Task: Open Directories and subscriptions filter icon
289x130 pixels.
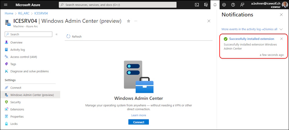Action: tap(206, 5)
